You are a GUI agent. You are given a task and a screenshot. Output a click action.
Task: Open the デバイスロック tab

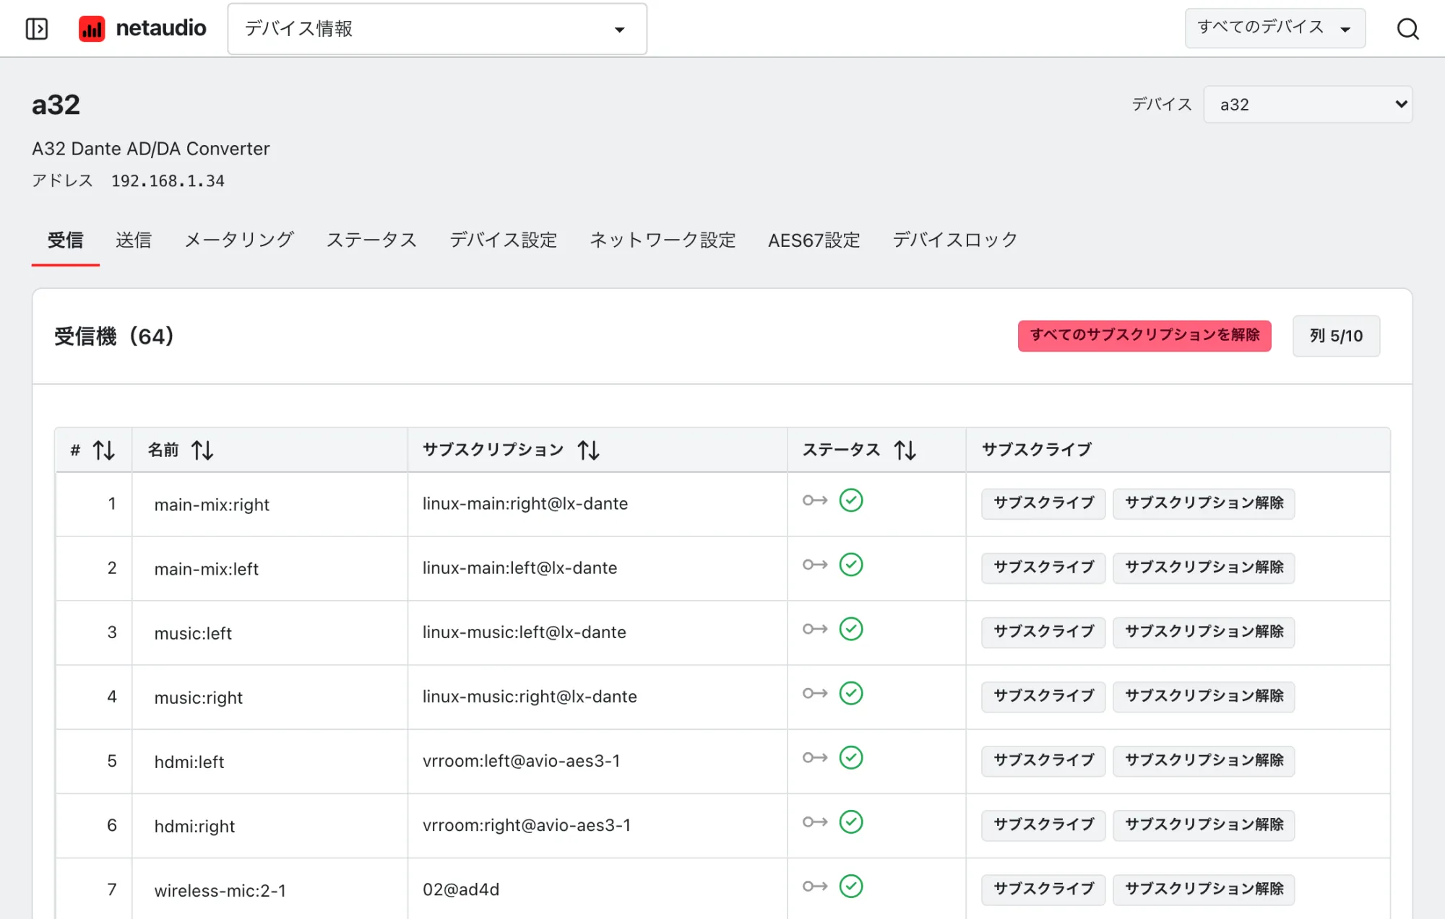[x=955, y=240]
